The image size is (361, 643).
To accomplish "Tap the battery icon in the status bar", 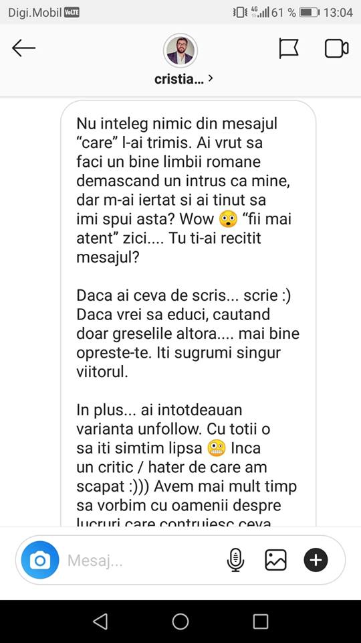I will (308, 12).
